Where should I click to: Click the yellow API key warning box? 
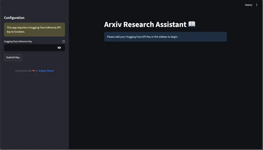coord(34,30)
